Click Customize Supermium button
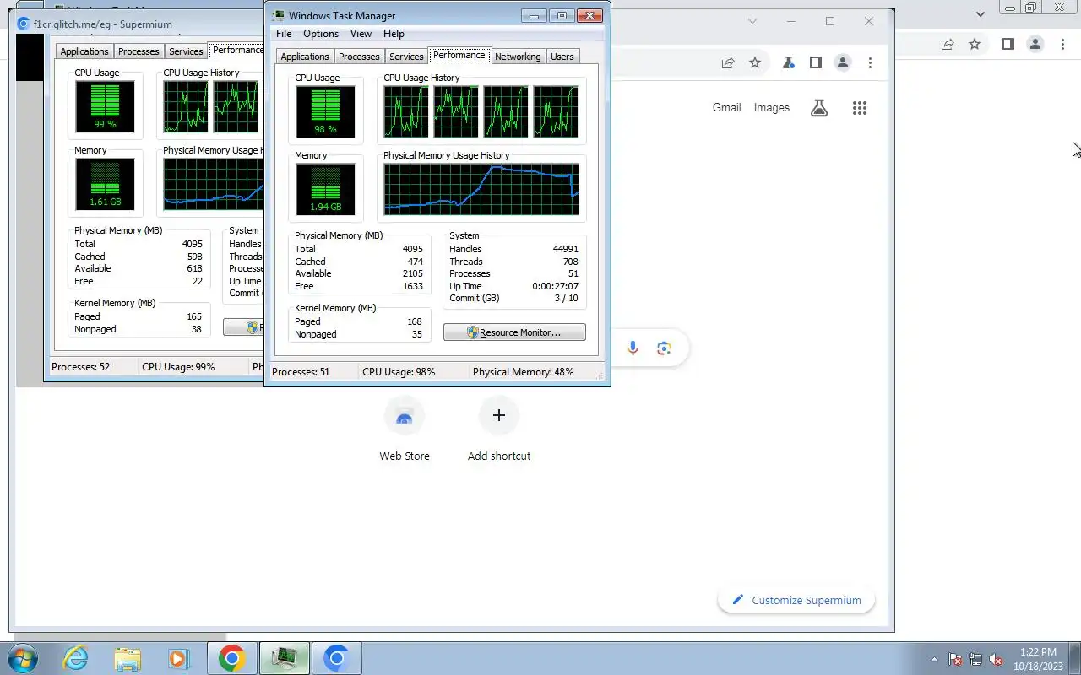The image size is (1081, 675). [796, 600]
